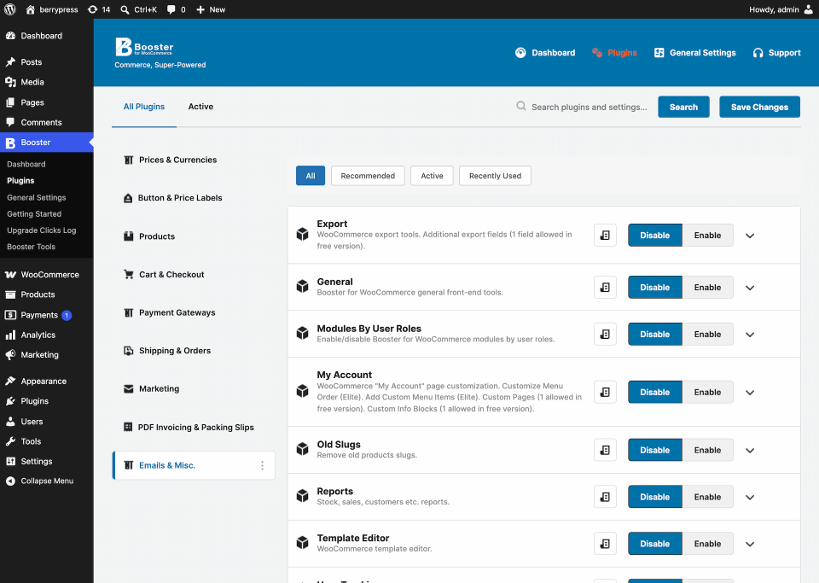Open General Settings in Booster header
The width and height of the screenshot is (819, 583).
pos(694,53)
